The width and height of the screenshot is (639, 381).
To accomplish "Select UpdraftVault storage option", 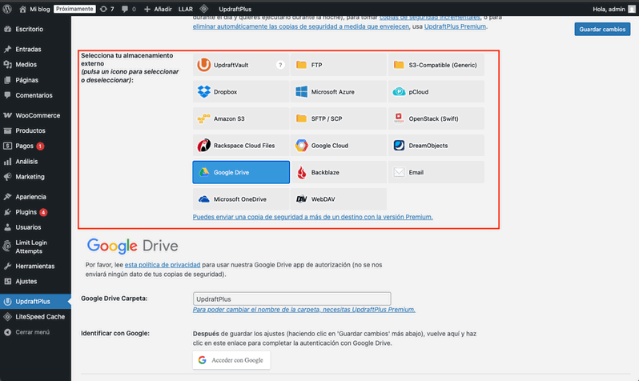I will tap(241, 65).
